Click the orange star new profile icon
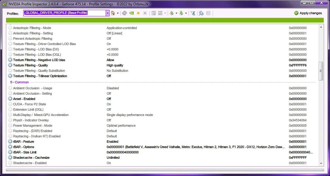330x176 pixels. (138, 13)
